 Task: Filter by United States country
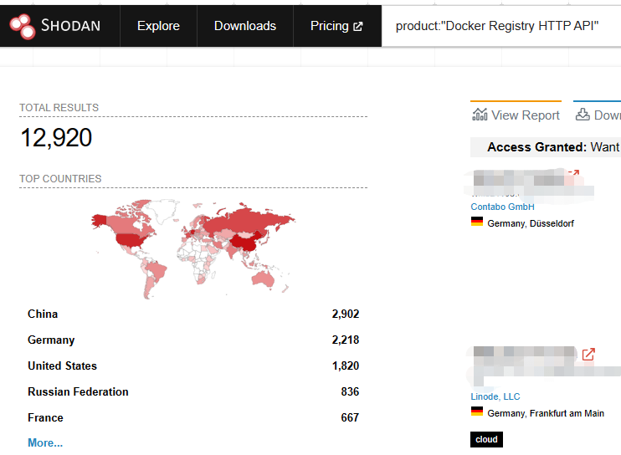click(62, 366)
